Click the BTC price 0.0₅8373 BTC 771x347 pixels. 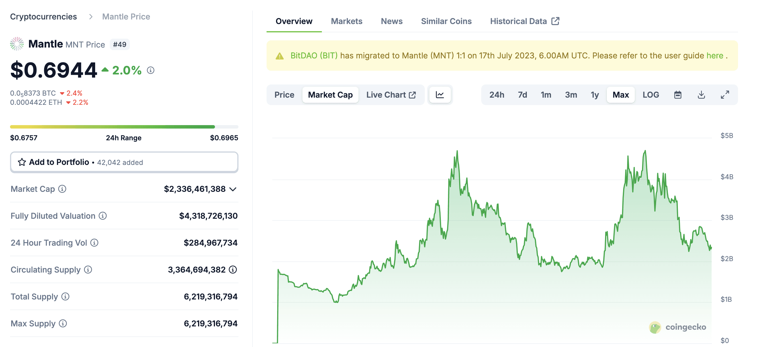point(33,93)
